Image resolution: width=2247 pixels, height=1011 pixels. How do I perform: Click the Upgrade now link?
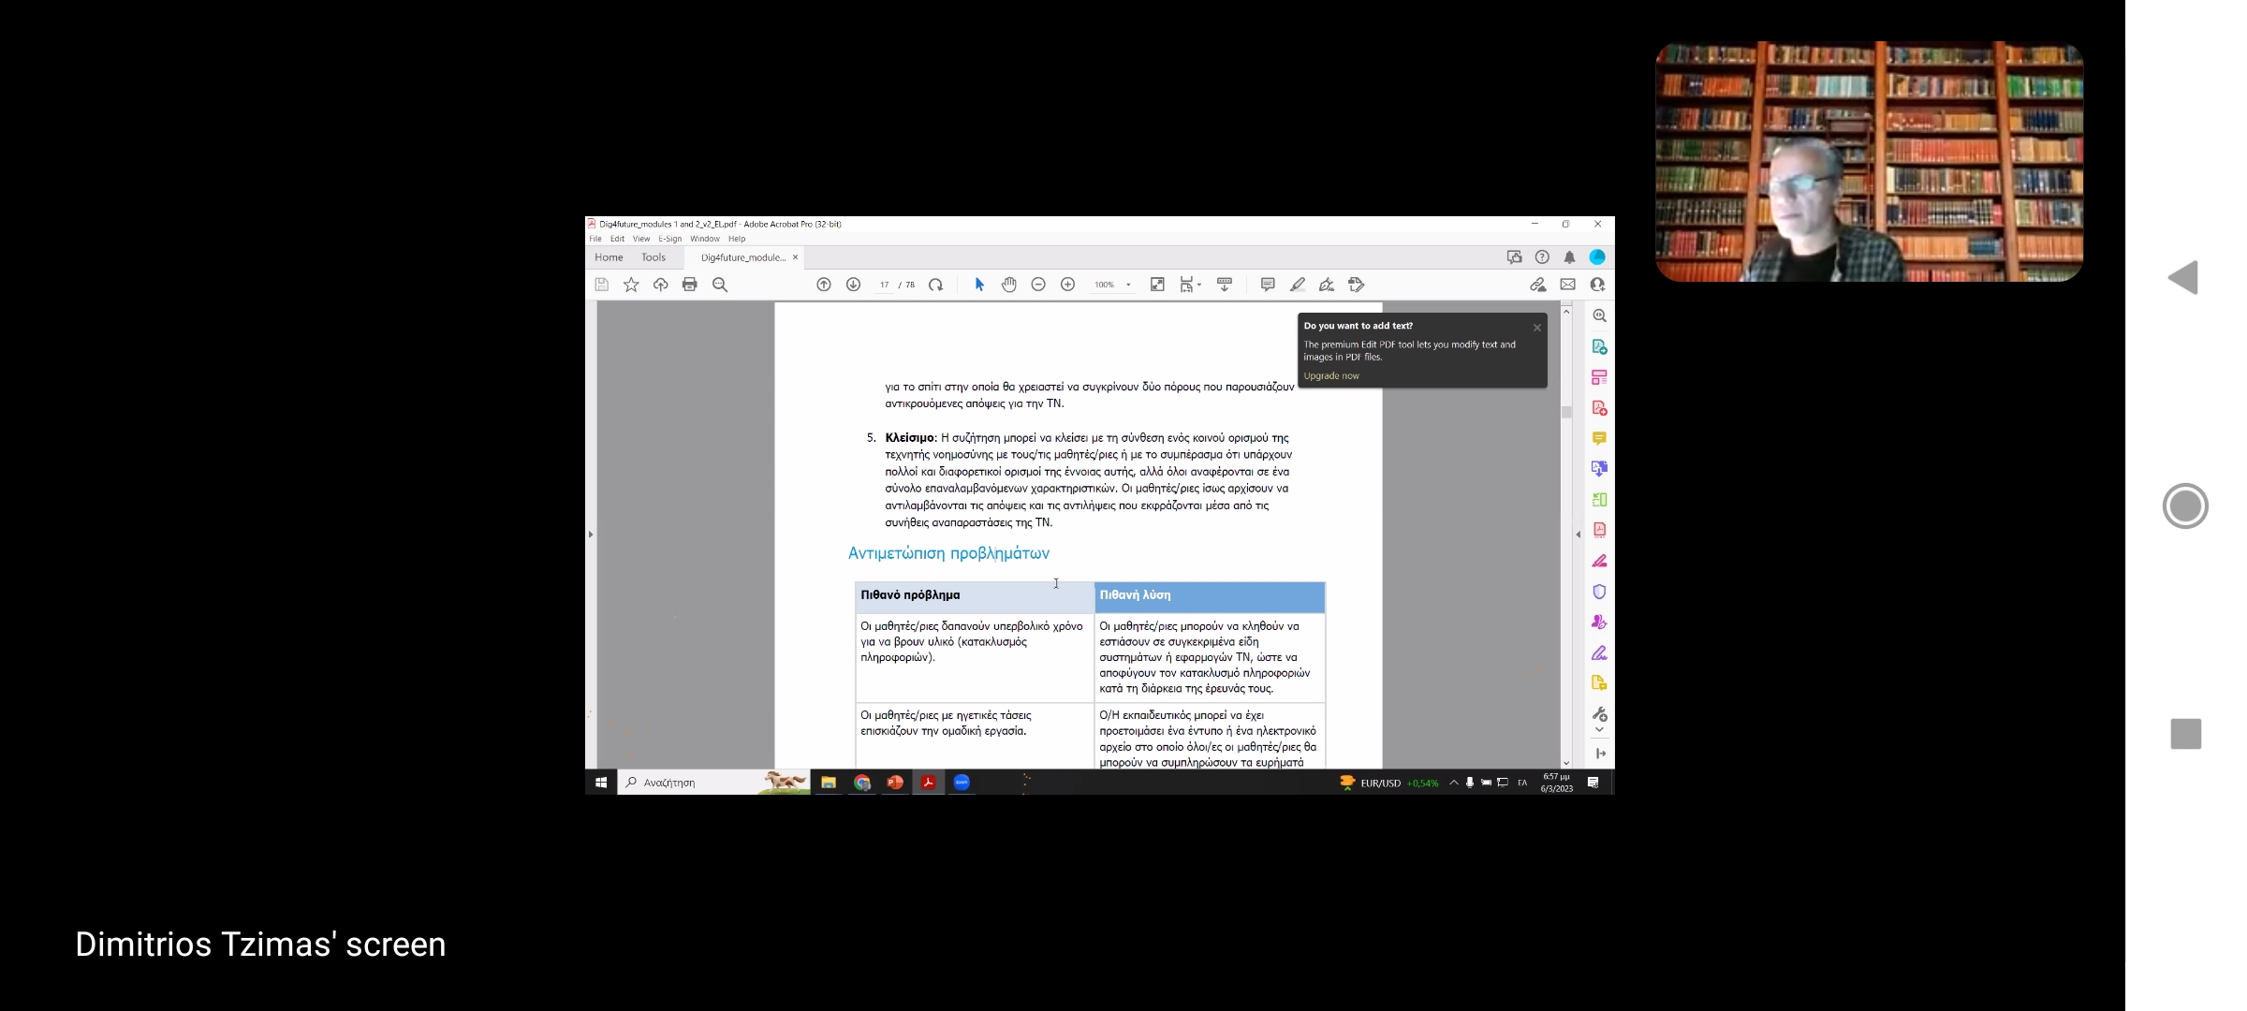tap(1331, 376)
